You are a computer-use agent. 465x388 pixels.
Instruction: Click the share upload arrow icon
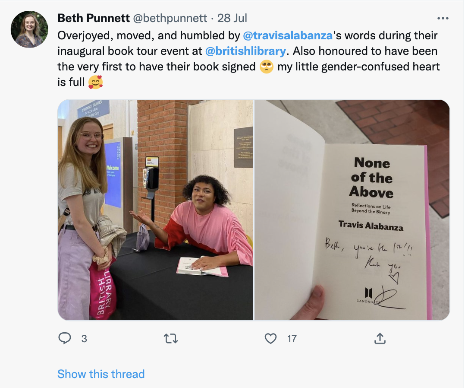380,339
